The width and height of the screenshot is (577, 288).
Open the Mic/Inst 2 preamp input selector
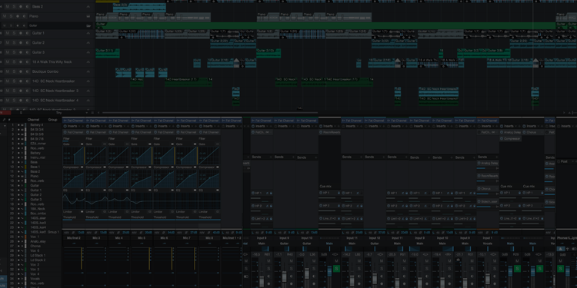click(74, 238)
